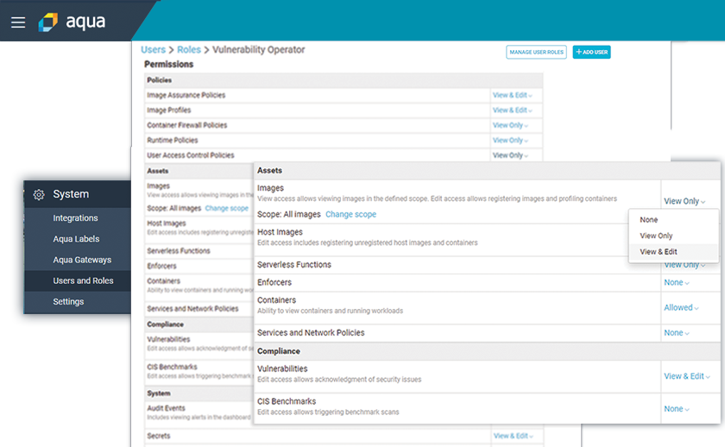Open Integrations in the System menu

pos(75,217)
